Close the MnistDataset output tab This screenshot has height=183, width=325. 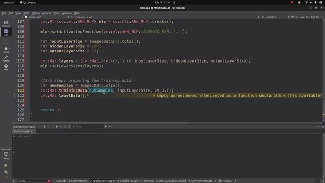[31, 131]
